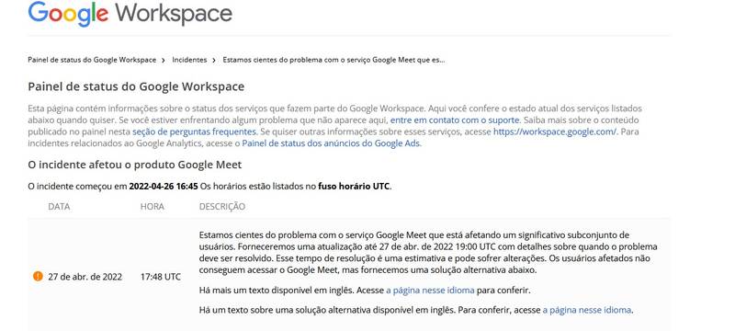Visit https://workspace.google.com/ link
Viewport: 735px width, 331px height.
(555, 131)
